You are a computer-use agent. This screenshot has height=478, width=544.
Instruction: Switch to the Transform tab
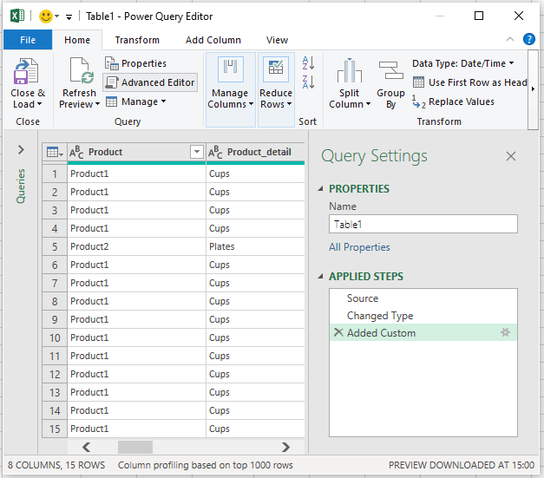coord(137,40)
